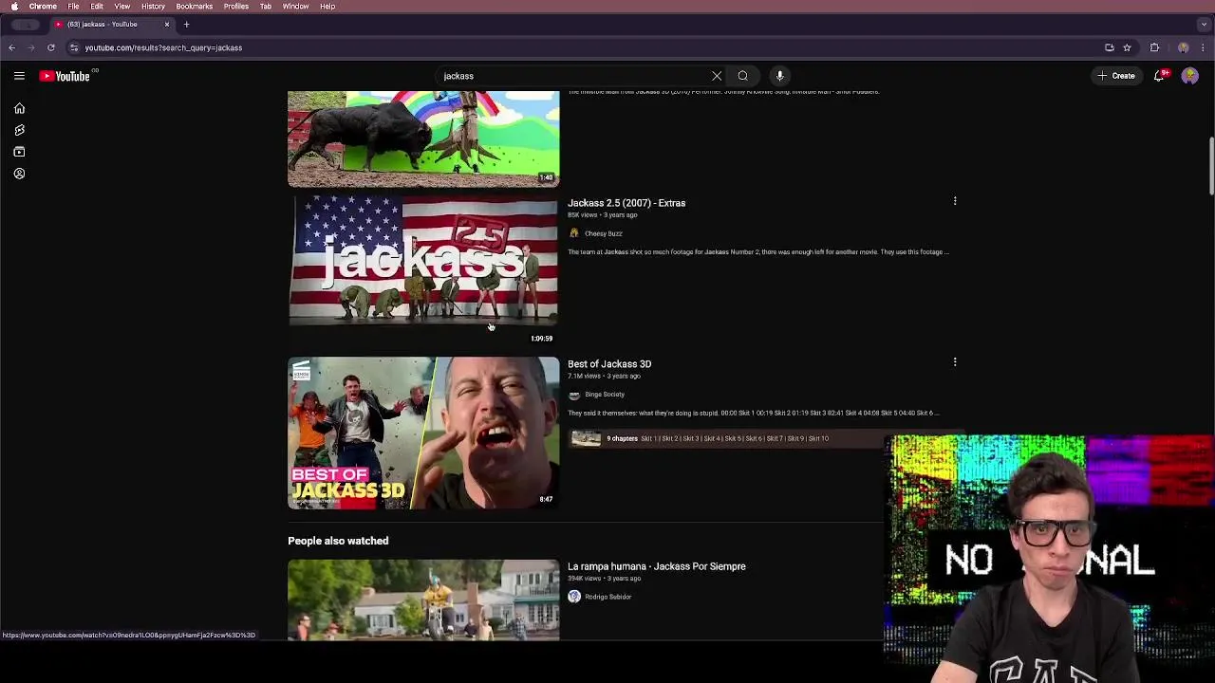
Task: Reload the page
Action: point(51,47)
